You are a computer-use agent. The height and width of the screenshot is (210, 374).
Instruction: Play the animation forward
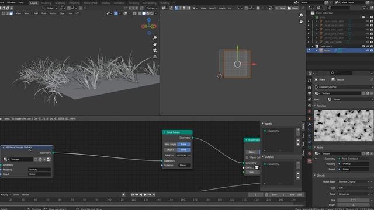point(145,195)
